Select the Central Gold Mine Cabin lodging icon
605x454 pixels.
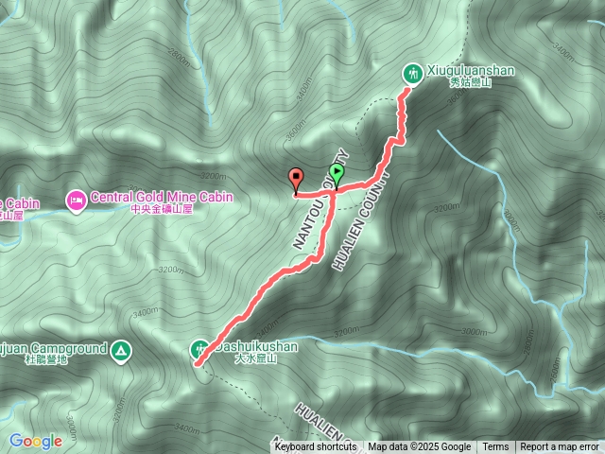point(77,201)
